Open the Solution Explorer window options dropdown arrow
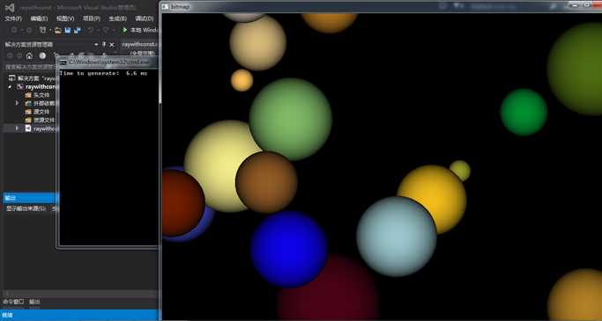Image resolution: width=602 pixels, height=321 pixels. [96, 45]
